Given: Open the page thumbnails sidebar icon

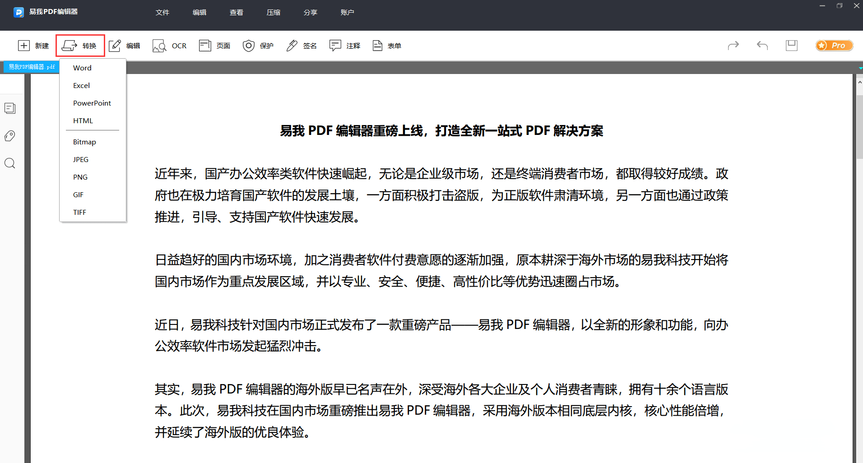Looking at the screenshot, I should point(10,108).
